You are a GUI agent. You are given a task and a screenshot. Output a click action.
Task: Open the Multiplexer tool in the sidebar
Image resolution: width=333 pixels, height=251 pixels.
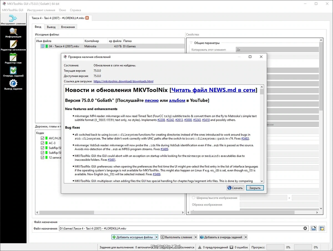pos(13,20)
